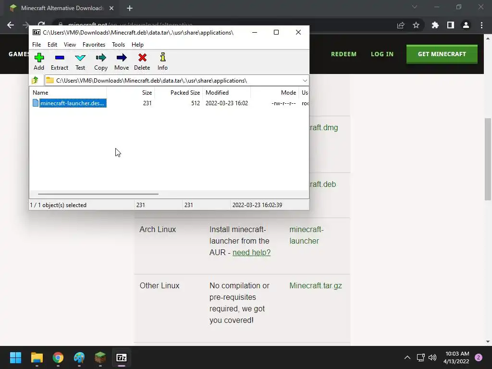492x369 pixels.
Task: Open the View menu in 7-Zip
Action: (x=70, y=45)
